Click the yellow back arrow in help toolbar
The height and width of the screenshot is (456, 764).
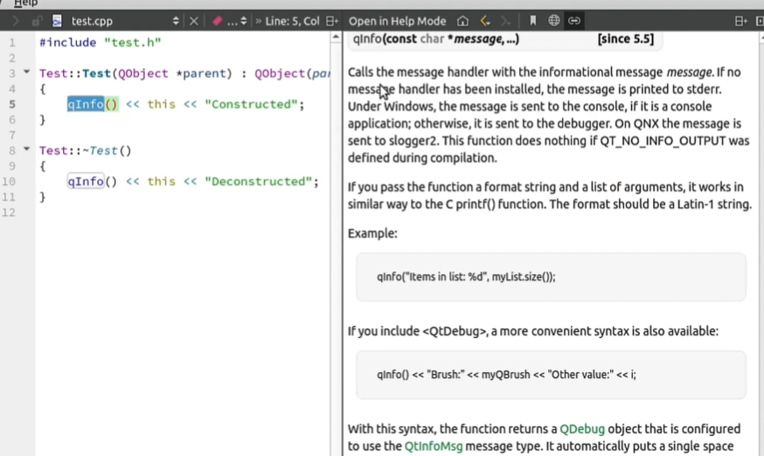(x=485, y=21)
